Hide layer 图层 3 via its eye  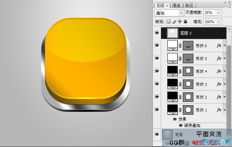pyautogui.click(x=157, y=33)
